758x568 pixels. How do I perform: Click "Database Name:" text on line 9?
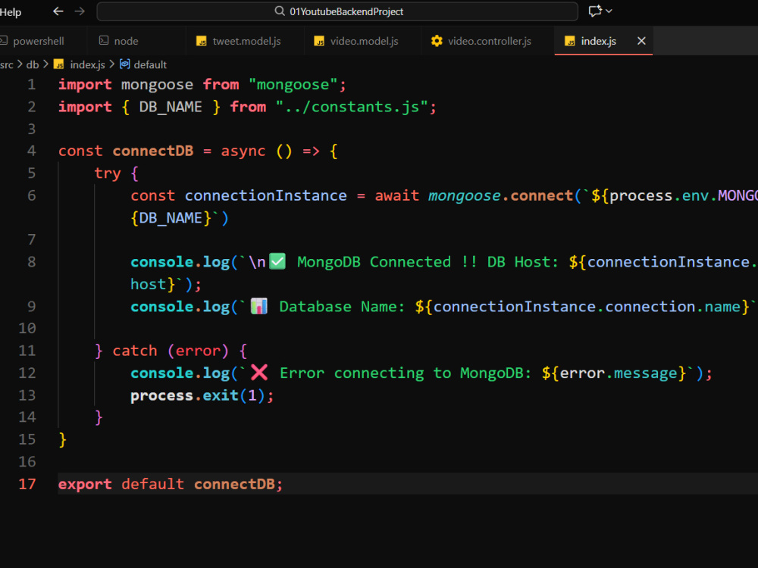click(x=342, y=307)
